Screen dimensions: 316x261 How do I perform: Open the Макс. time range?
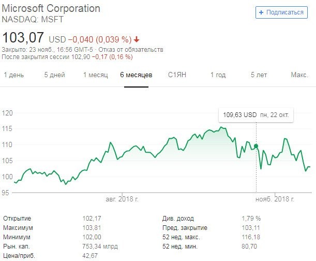point(299,75)
